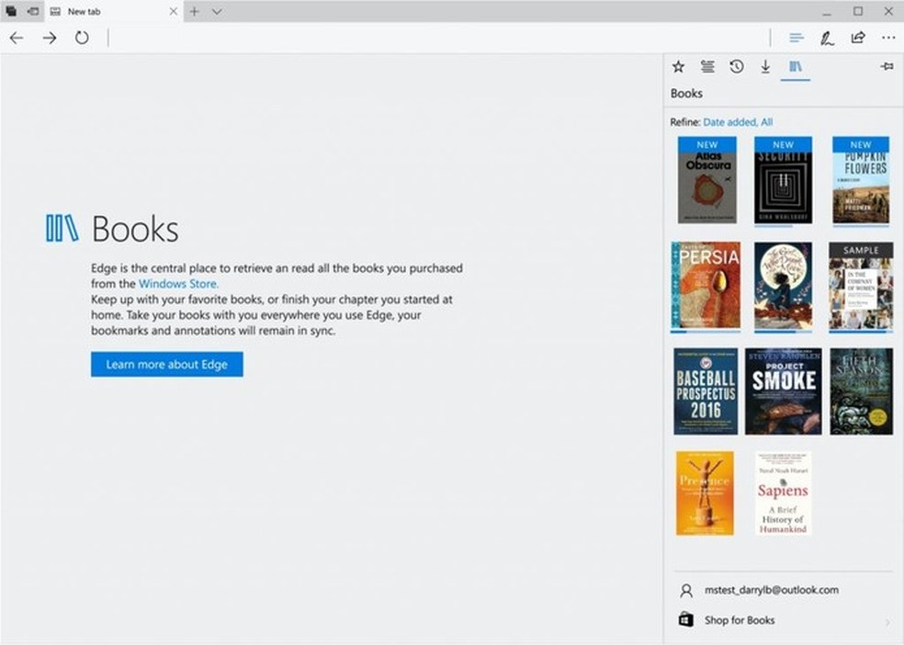Pin the Books hub panel open

coord(886,66)
